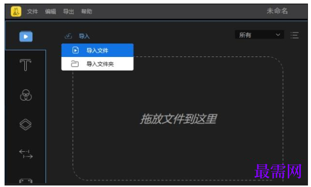Open the text tool in sidebar
The image size is (311, 187).
pos(26,65)
